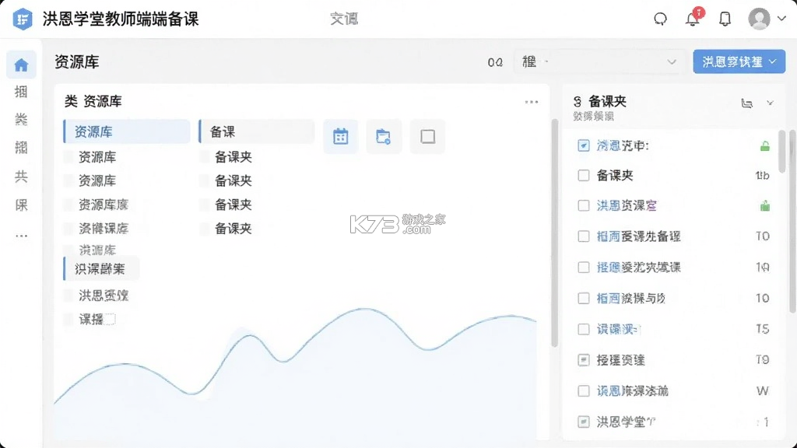Open the chat bubble icon in header

660,19
